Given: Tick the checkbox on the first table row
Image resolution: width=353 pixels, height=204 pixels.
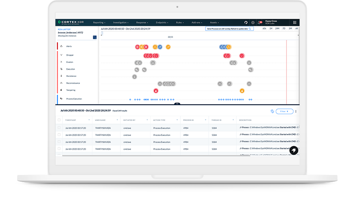Looking at the screenshot, I should [x=59, y=128].
